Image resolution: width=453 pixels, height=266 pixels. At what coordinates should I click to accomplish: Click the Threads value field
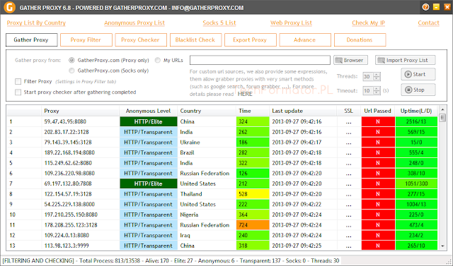tap(368, 76)
